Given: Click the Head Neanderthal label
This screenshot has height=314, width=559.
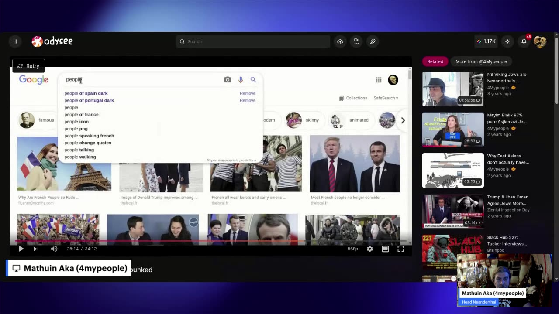Looking at the screenshot, I should point(479,302).
